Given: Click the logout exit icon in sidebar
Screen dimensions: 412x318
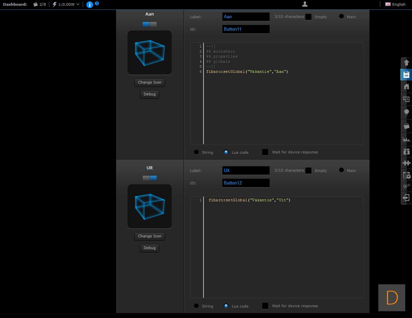Looking at the screenshot, I should (x=406, y=198).
